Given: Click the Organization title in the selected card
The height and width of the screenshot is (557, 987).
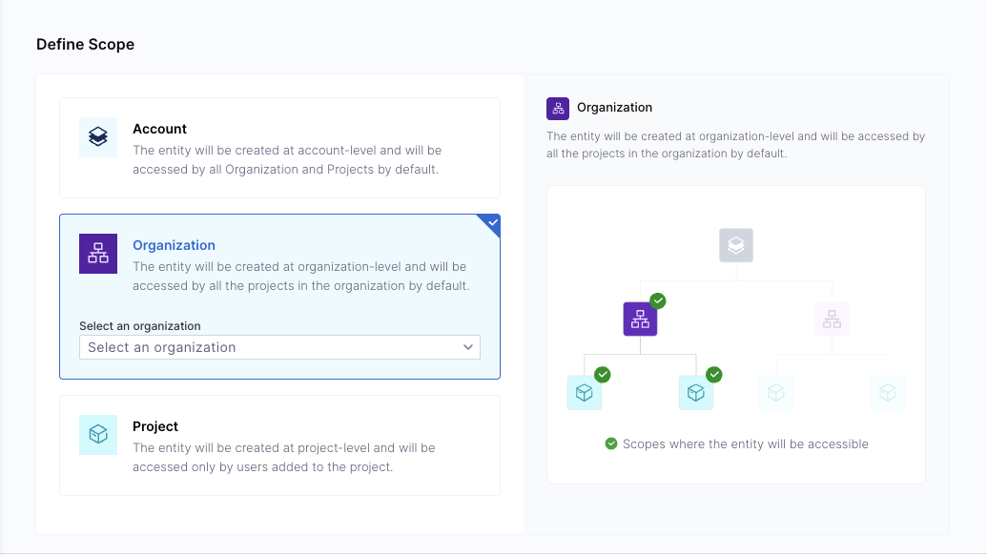Looking at the screenshot, I should pos(174,245).
